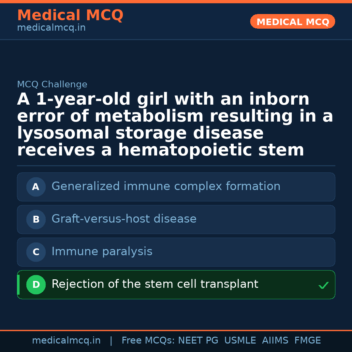Click the question text about lysosomal storage disease
This screenshot has height=352, width=352.
point(175,125)
